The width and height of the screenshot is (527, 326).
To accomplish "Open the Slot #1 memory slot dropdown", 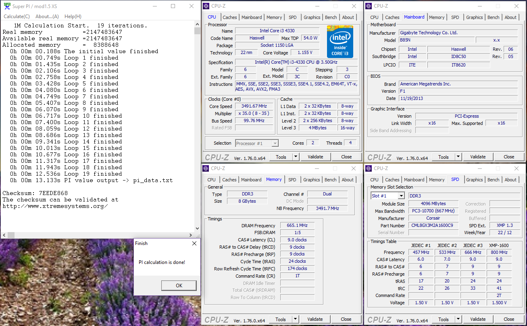I will pos(387,196).
